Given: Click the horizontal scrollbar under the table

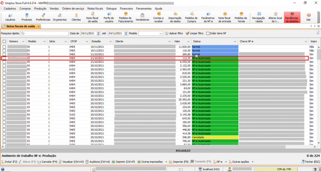Looking at the screenshot, I should click(145, 147).
